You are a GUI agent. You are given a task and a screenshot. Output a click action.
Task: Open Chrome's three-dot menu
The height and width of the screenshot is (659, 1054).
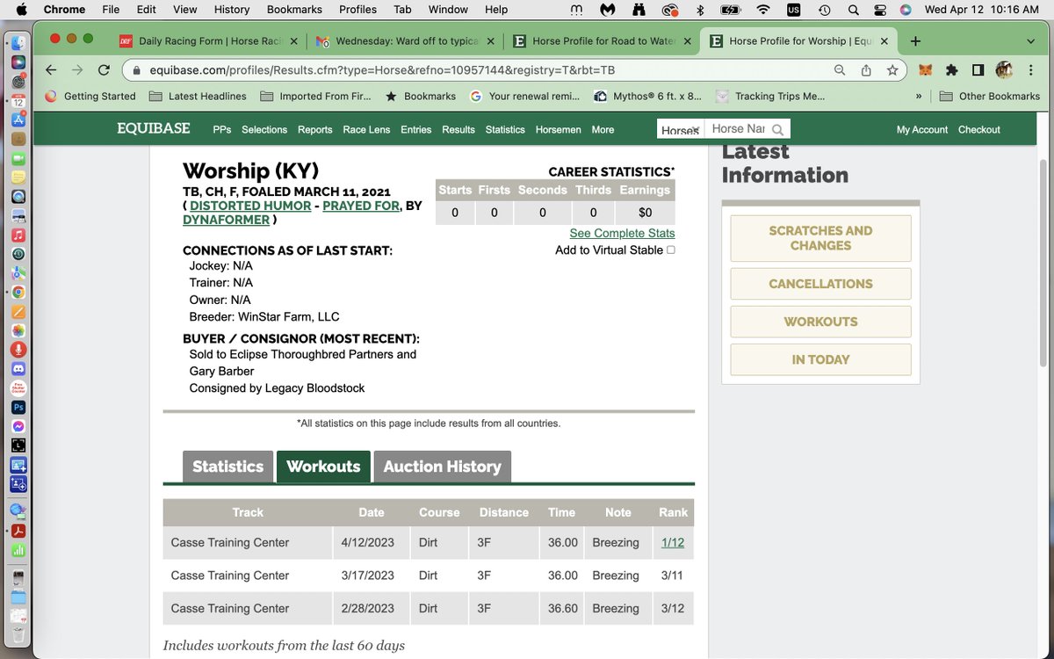coord(1030,70)
